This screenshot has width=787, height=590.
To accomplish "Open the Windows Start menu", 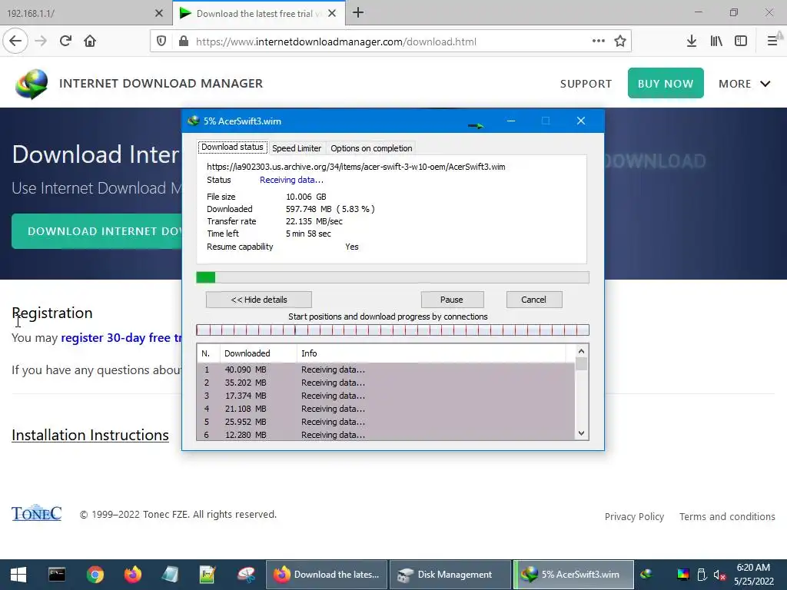I will point(18,575).
